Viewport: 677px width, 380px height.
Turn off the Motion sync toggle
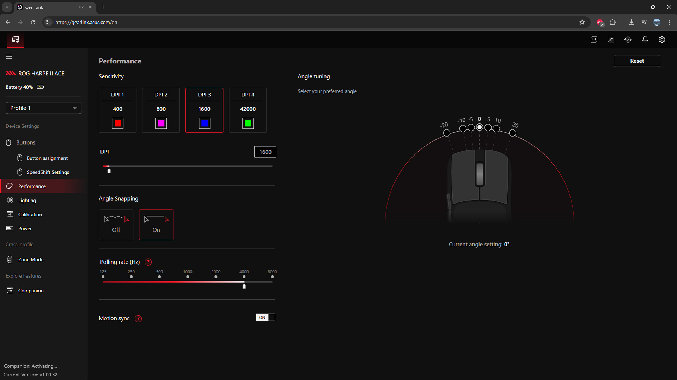tap(266, 317)
